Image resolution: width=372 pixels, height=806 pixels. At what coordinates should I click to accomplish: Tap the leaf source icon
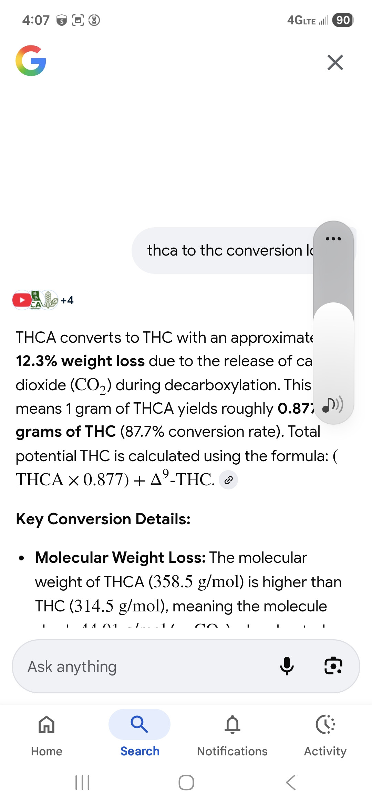pyautogui.click(x=49, y=300)
